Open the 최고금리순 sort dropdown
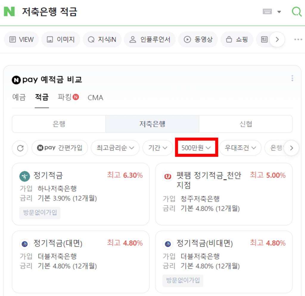This screenshot has height=296, width=305. point(115,148)
